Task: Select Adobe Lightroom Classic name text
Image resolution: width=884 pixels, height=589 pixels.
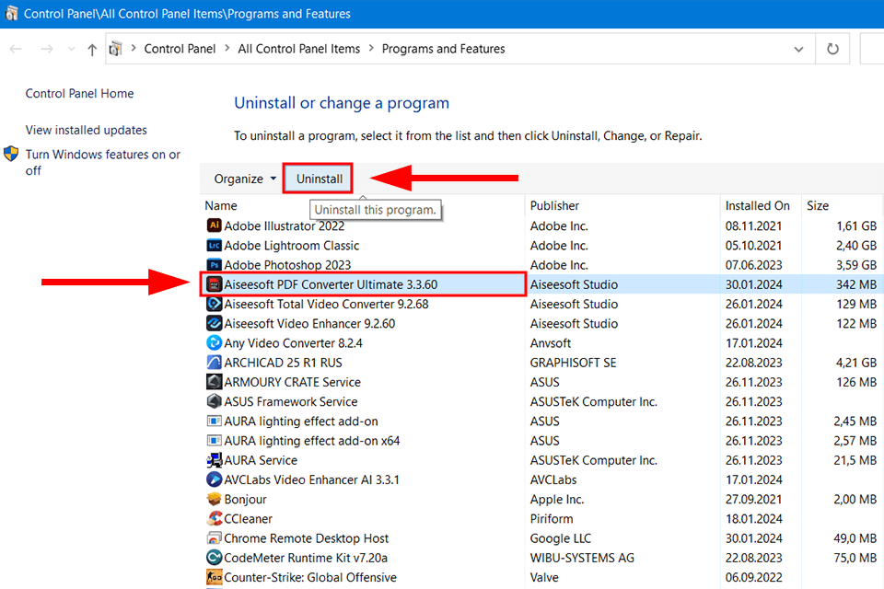Action: tap(292, 246)
